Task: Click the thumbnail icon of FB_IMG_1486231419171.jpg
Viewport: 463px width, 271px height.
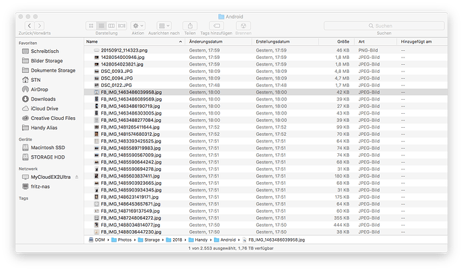Action: point(96,197)
